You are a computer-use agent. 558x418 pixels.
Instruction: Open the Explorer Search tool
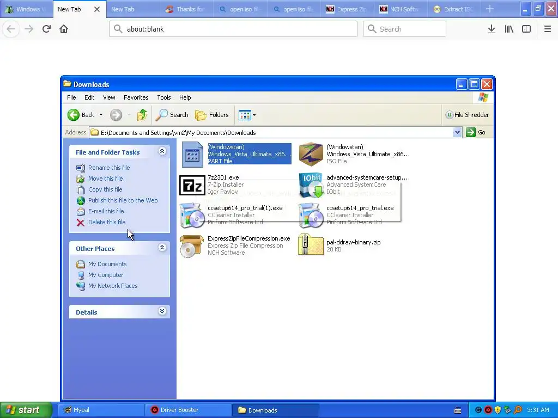pyautogui.click(x=172, y=115)
